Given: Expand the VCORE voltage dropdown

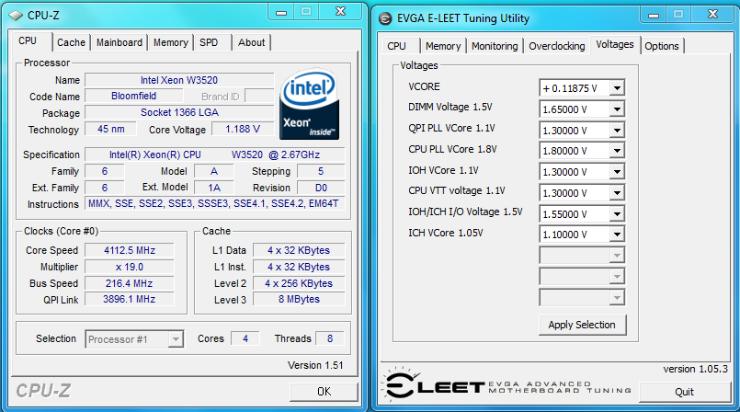Looking at the screenshot, I should [617, 88].
